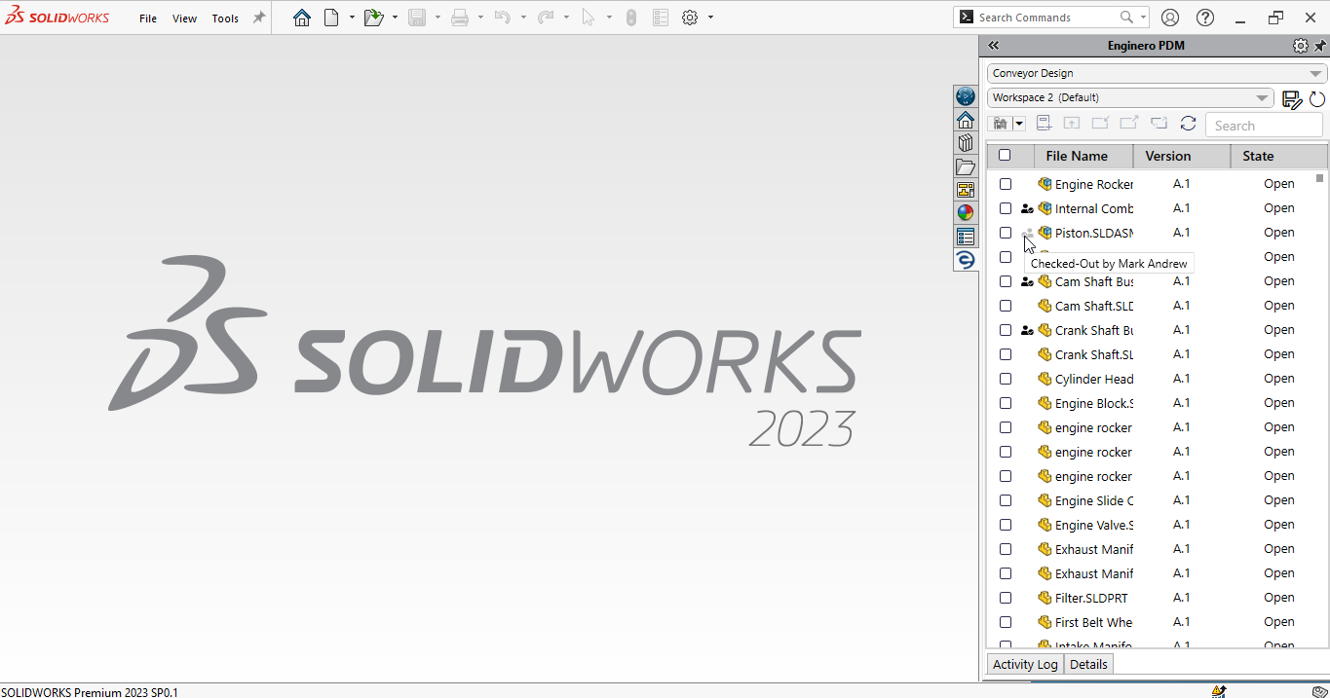Viewport: 1330px width, 698px height.
Task: Click the reload arrow beside Workspace dropdown
Action: 1317,98
